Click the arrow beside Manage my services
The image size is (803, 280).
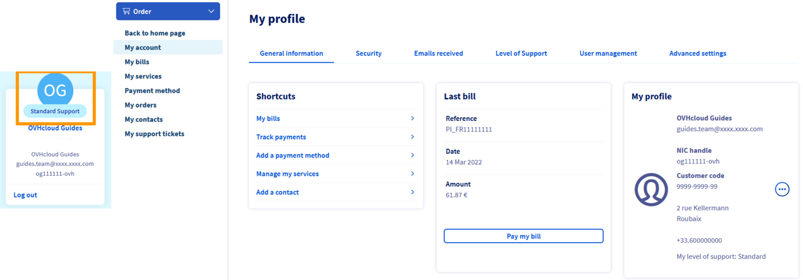412,173
